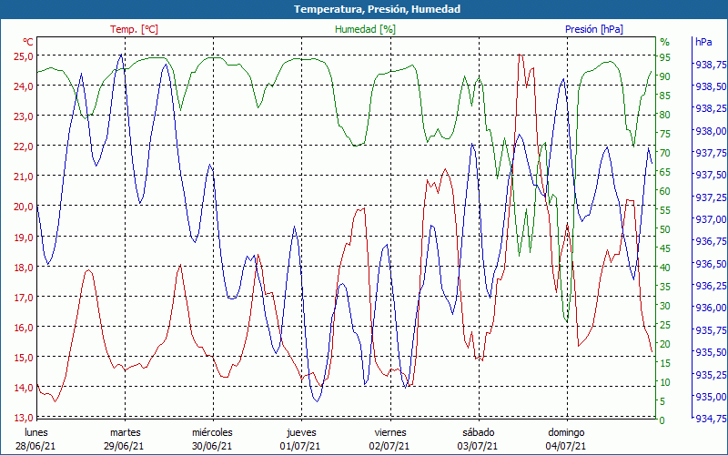Click the 19,0 temperature axis value

[x=25, y=238]
